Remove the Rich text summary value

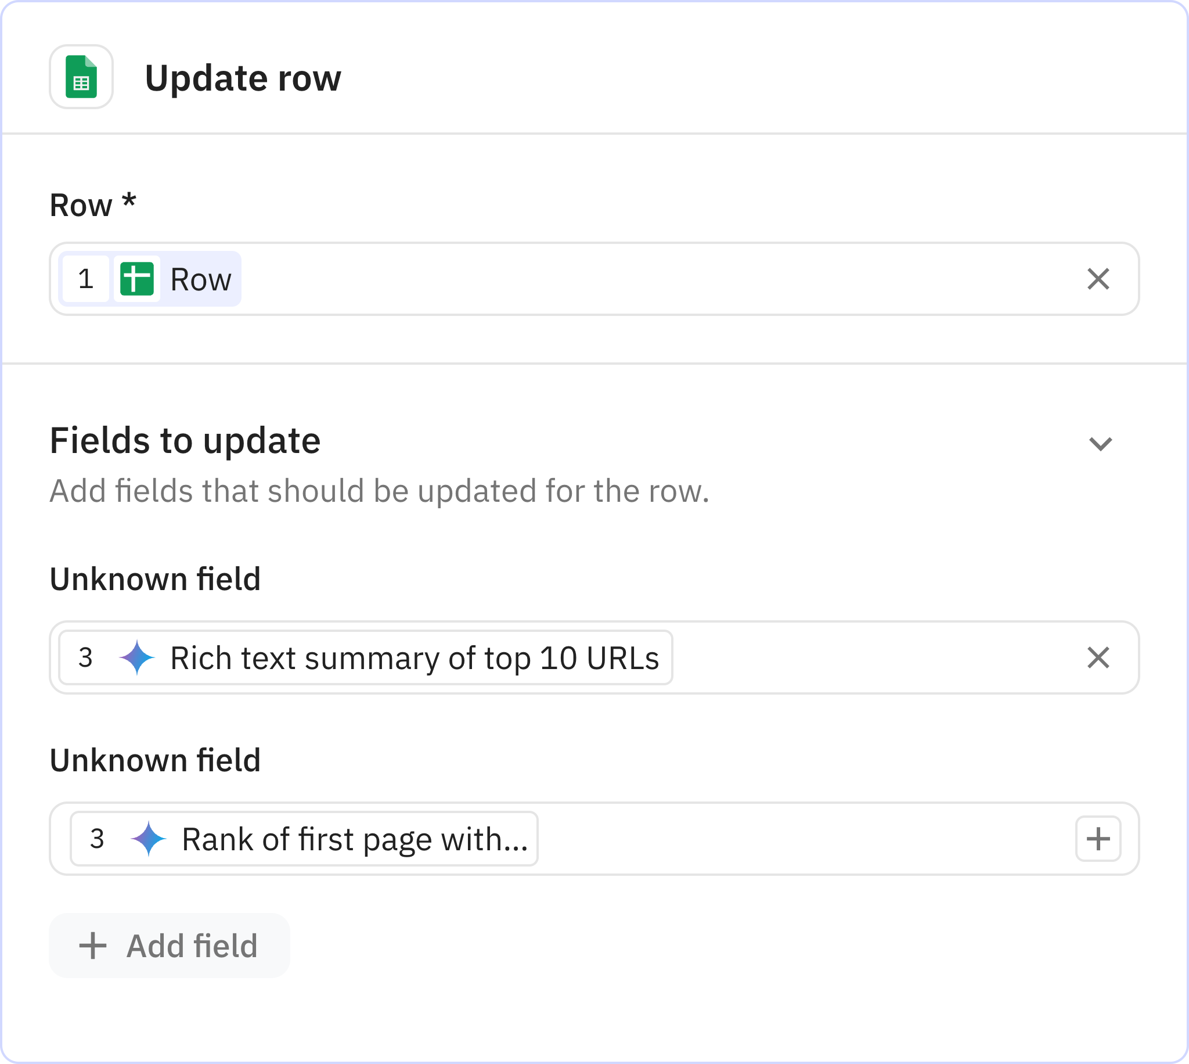click(x=1098, y=657)
